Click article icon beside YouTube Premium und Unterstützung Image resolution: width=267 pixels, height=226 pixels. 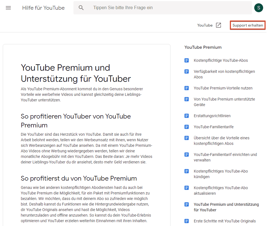click(187, 204)
